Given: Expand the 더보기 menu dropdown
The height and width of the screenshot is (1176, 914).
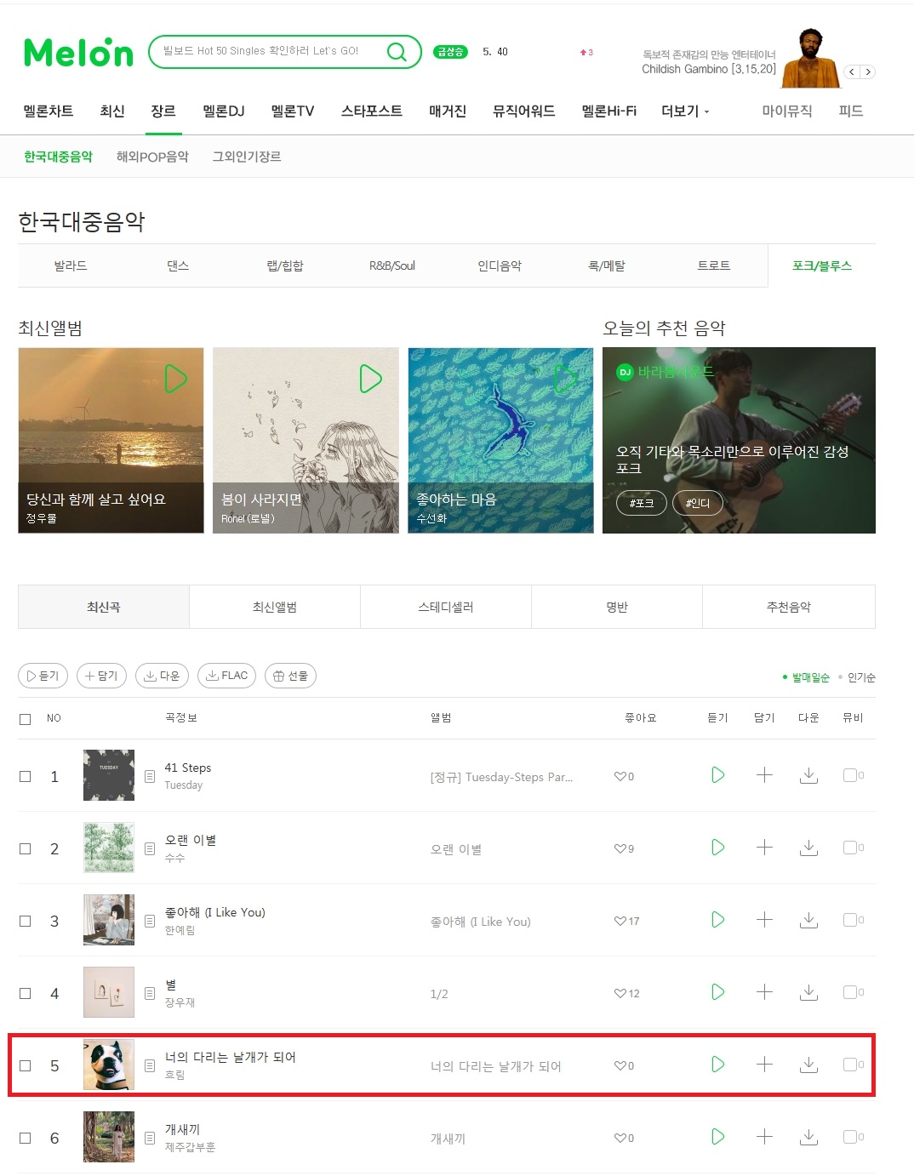Looking at the screenshot, I should [685, 111].
